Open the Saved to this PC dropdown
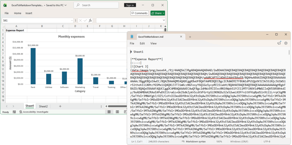The width and height of the screenshot is (292, 145). (x=57, y=5)
